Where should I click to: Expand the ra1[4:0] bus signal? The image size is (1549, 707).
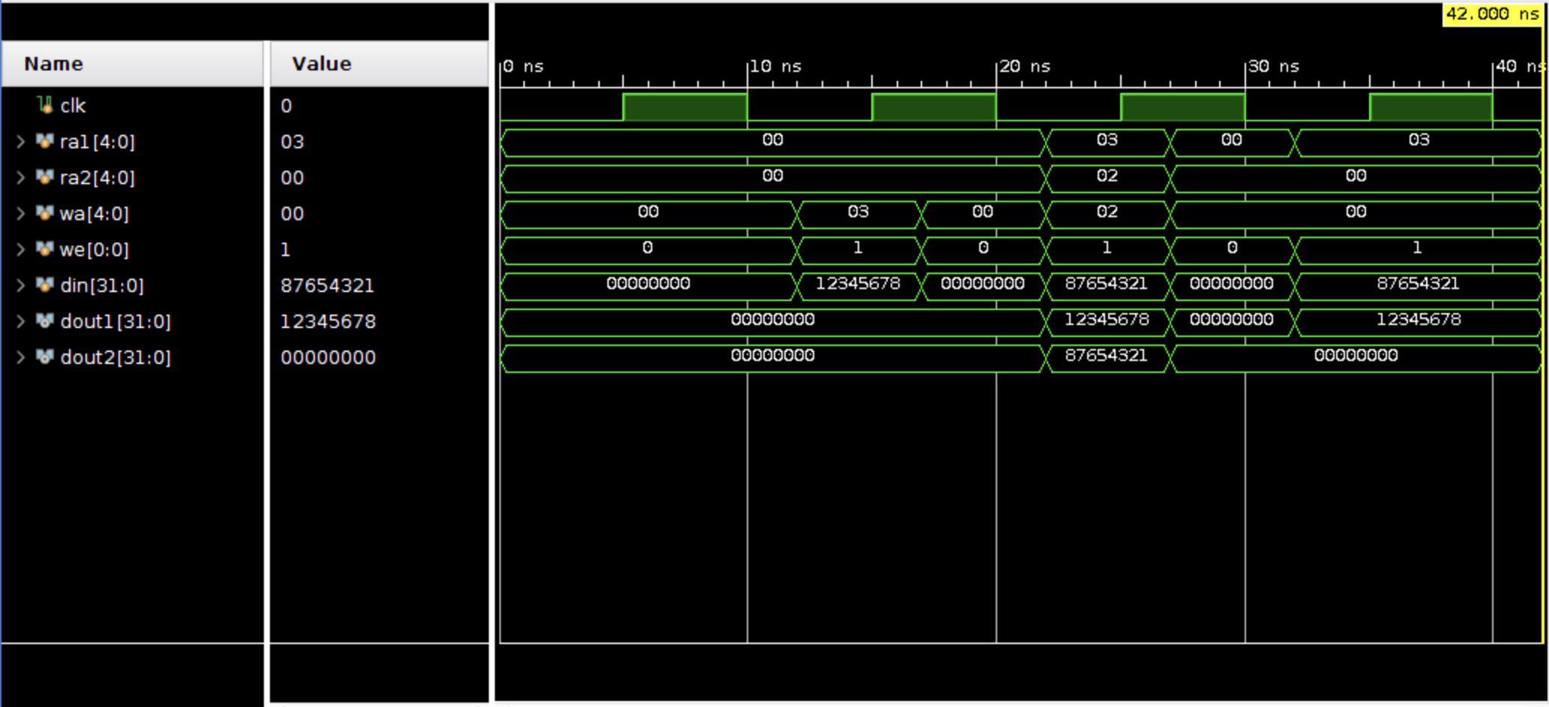(21, 141)
